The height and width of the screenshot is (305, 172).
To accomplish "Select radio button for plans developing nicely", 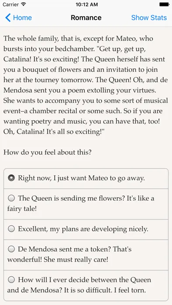I will pyautogui.click(x=11, y=229).
